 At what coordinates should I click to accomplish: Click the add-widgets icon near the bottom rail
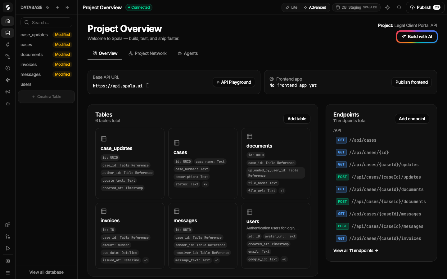[8, 225]
